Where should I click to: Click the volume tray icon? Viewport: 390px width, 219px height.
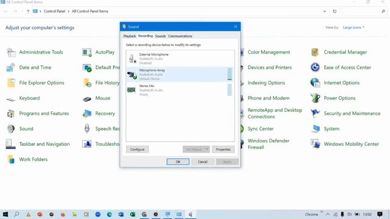point(349,214)
